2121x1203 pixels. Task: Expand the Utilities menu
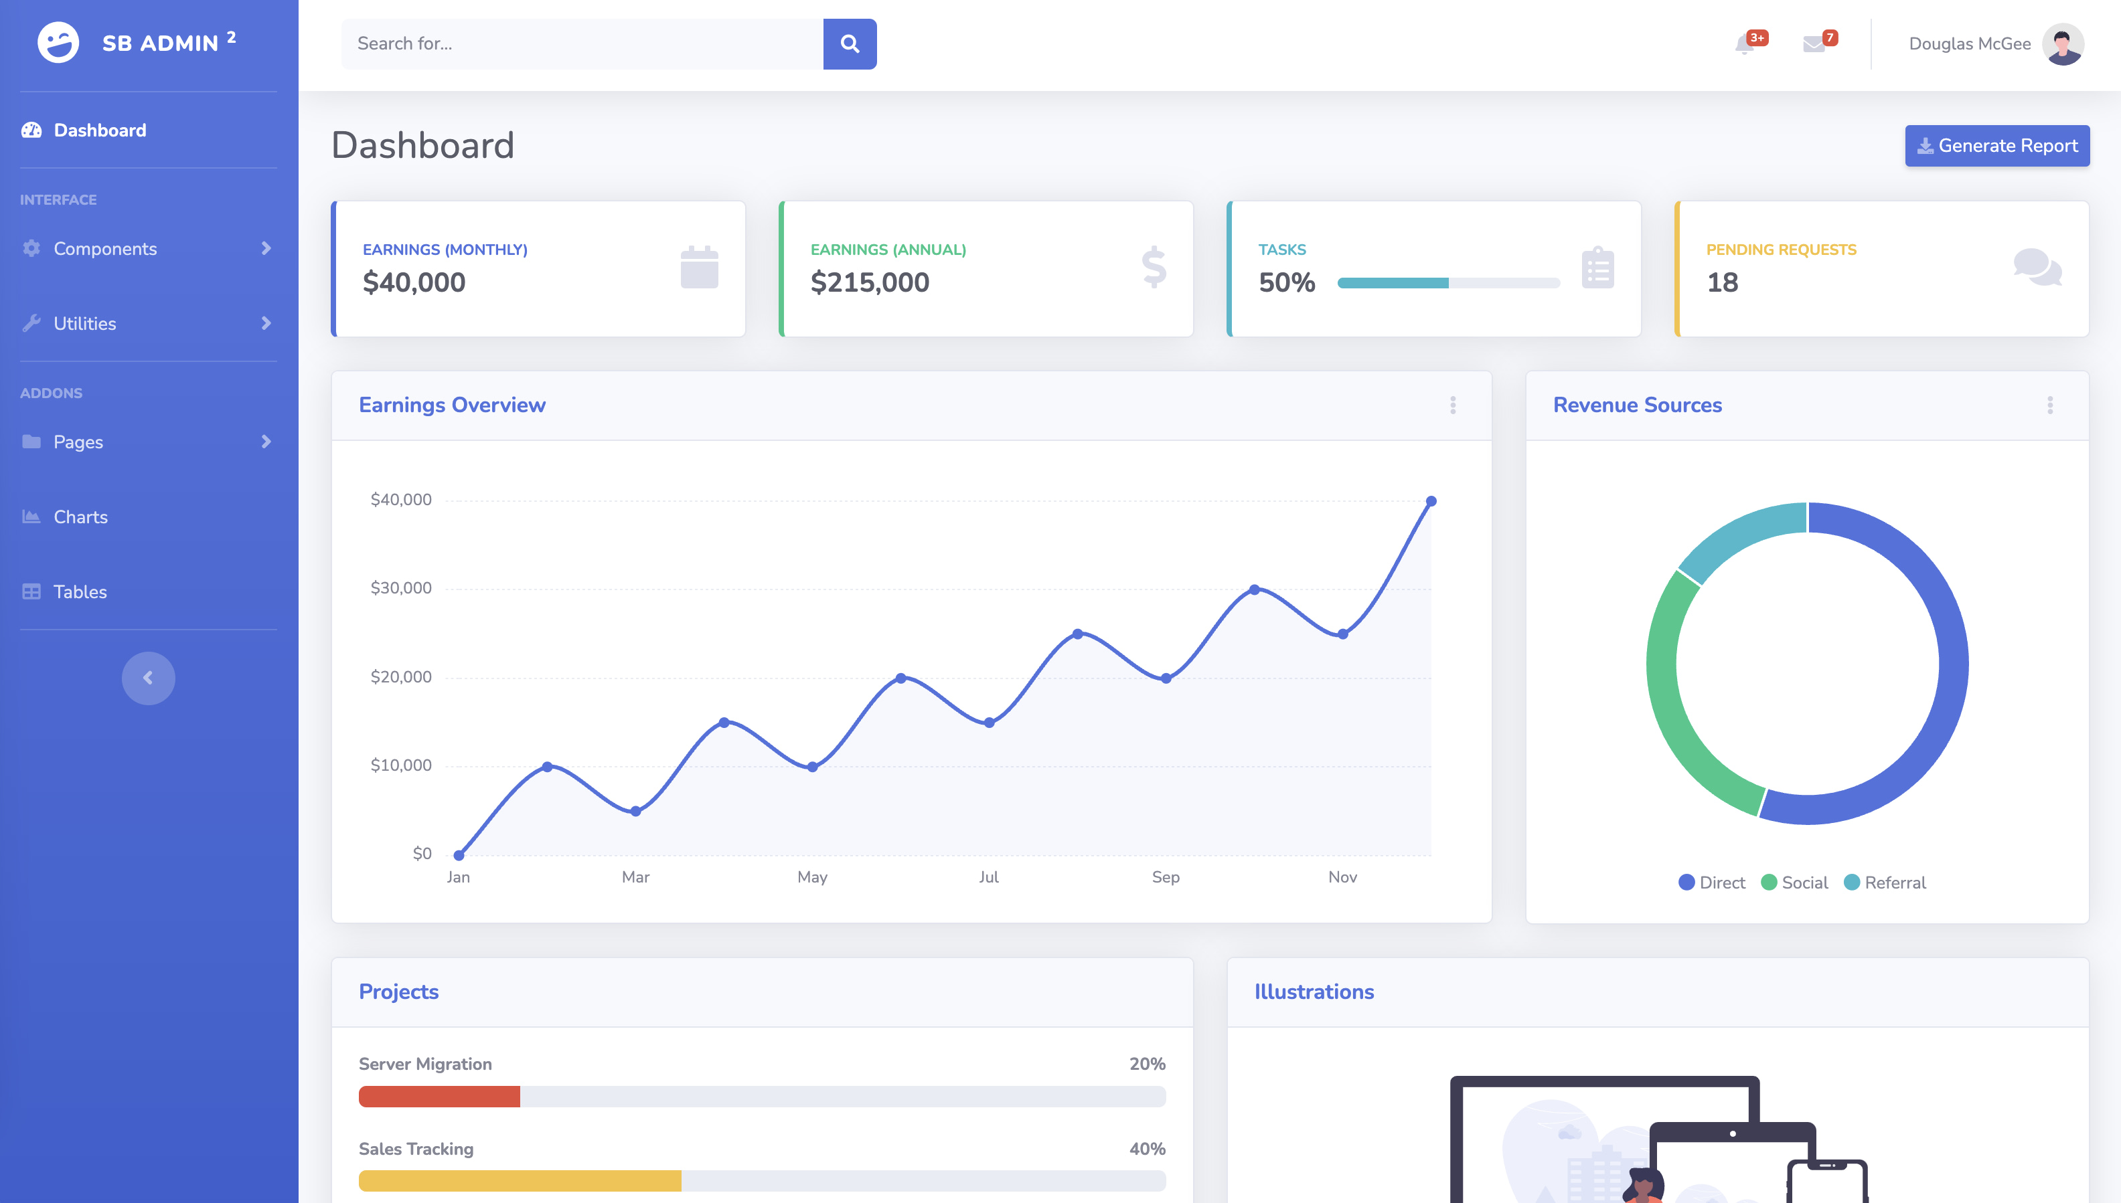[84, 323]
